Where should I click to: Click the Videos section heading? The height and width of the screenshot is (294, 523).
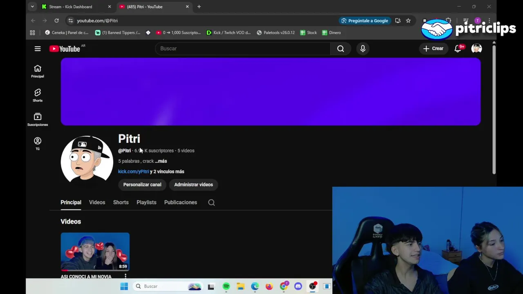click(x=71, y=221)
